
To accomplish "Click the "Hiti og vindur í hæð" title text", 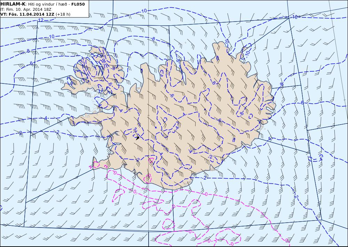I will (48, 5).
